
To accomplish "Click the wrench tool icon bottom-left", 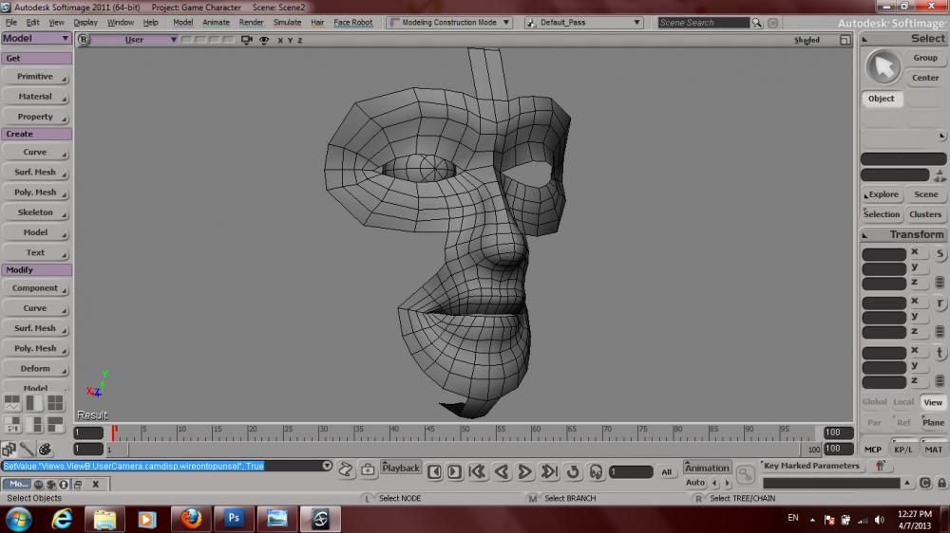I will coord(27,449).
